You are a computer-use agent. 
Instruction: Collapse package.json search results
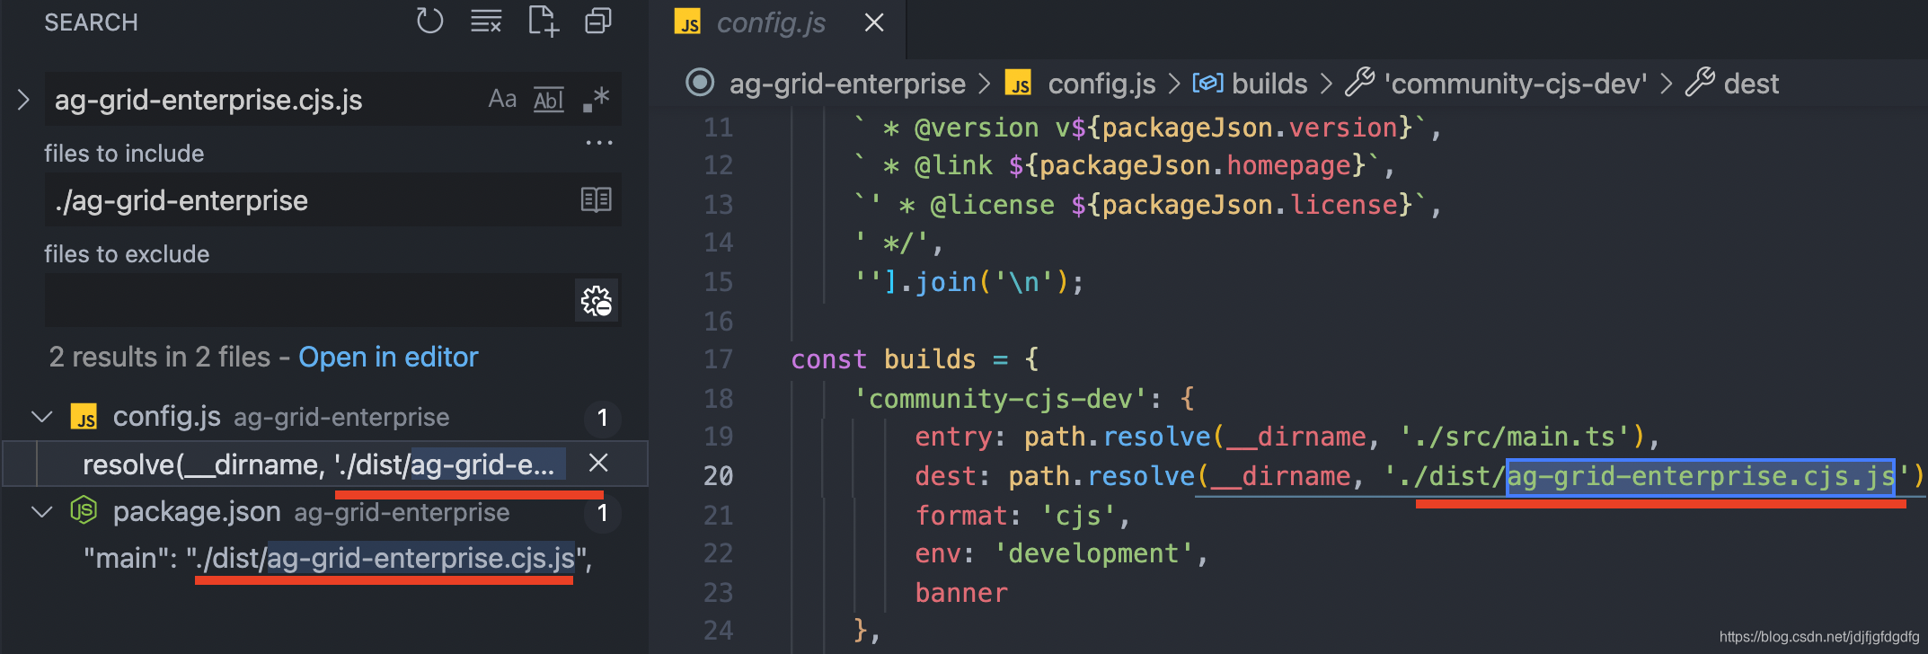click(x=41, y=512)
